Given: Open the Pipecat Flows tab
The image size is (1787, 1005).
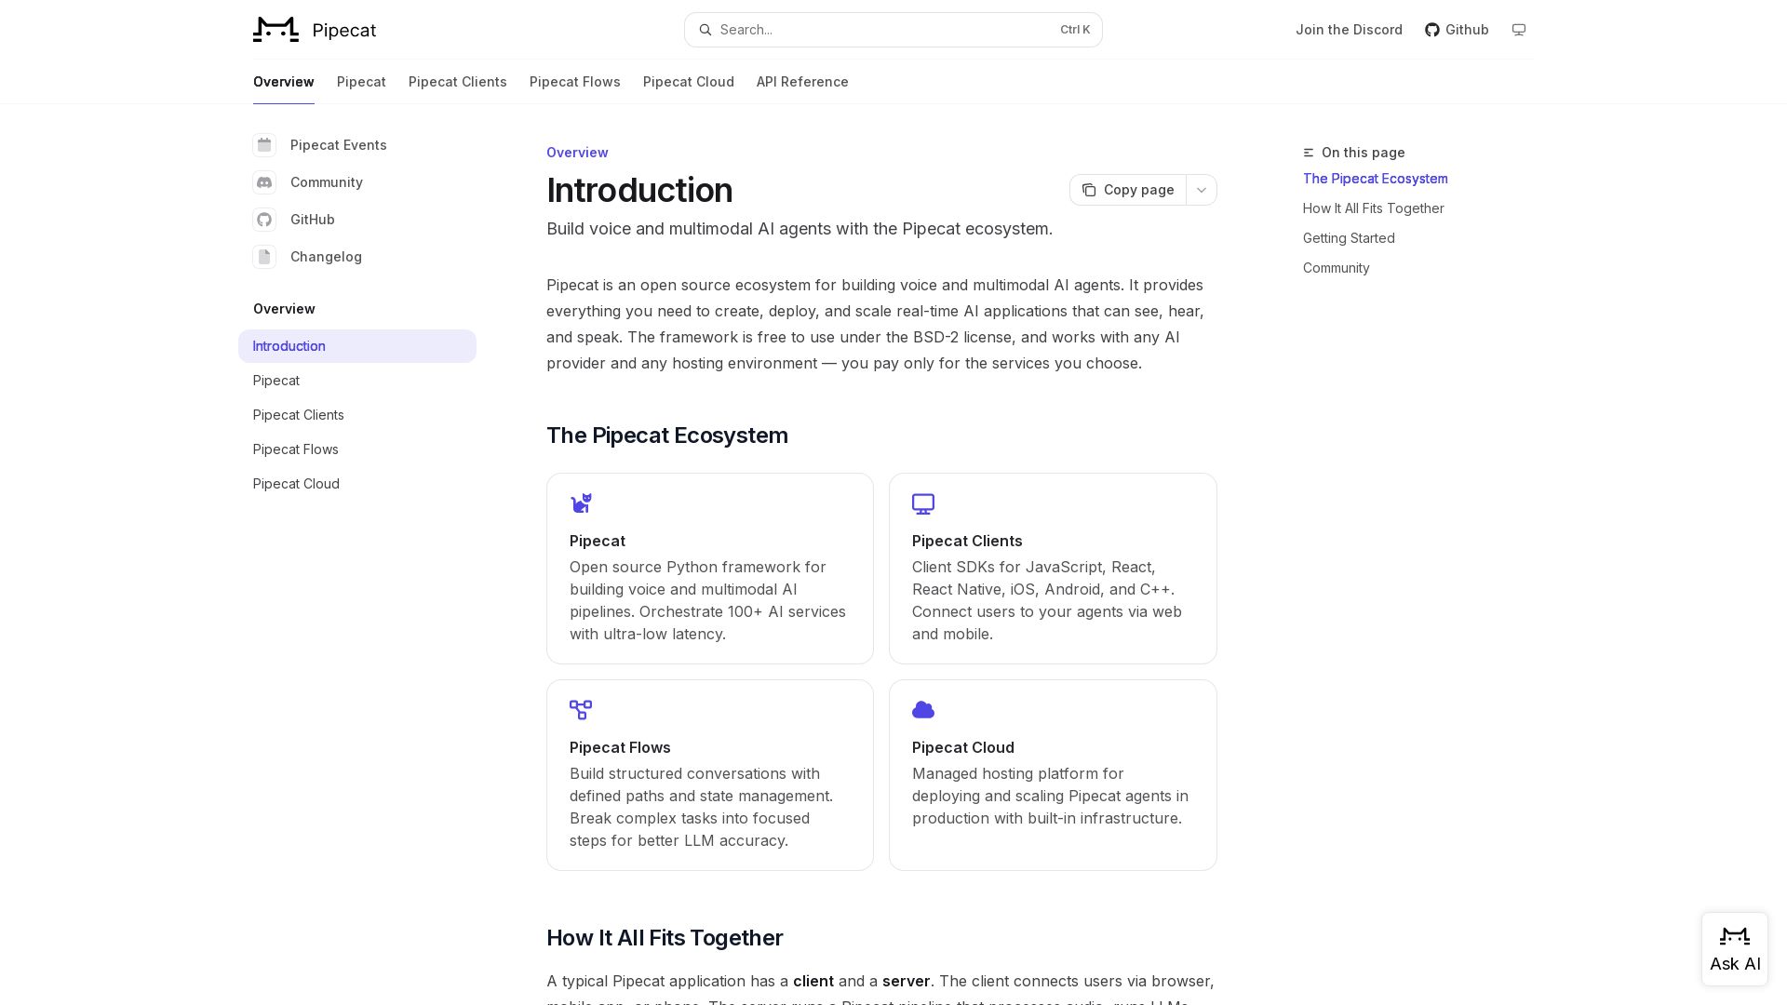Looking at the screenshot, I should pos(575,82).
